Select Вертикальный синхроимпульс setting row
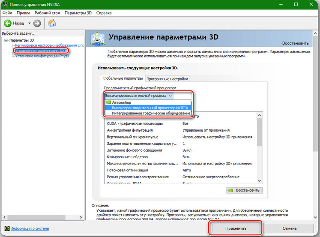This screenshot has height=237, width=320. coord(180,137)
